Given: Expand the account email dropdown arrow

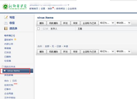Looking at the screenshot, I should [68, 5].
